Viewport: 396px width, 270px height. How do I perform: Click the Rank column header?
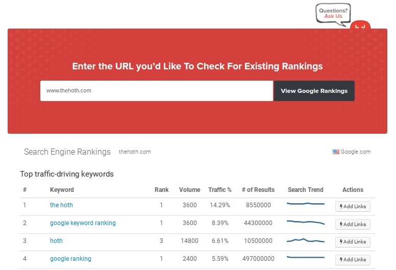tap(161, 190)
